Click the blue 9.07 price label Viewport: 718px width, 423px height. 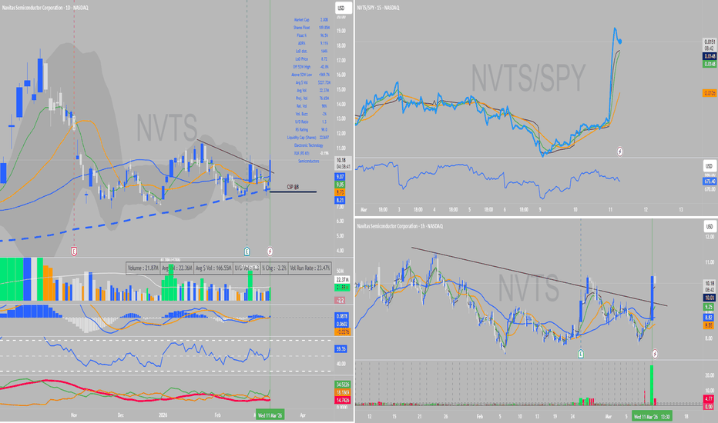point(341,177)
